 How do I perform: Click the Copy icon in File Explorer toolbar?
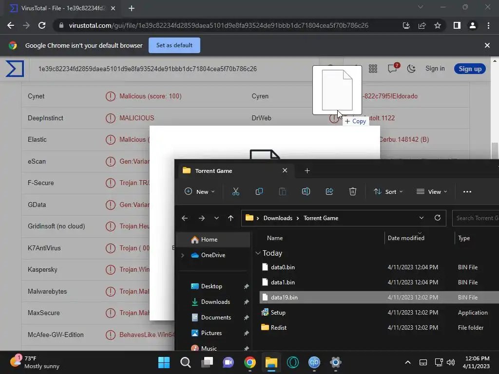259,191
